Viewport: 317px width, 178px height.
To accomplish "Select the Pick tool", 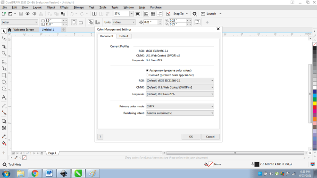I will [4, 31].
